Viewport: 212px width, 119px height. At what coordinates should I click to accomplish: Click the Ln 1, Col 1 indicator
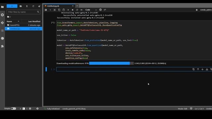click(x=199, y=109)
